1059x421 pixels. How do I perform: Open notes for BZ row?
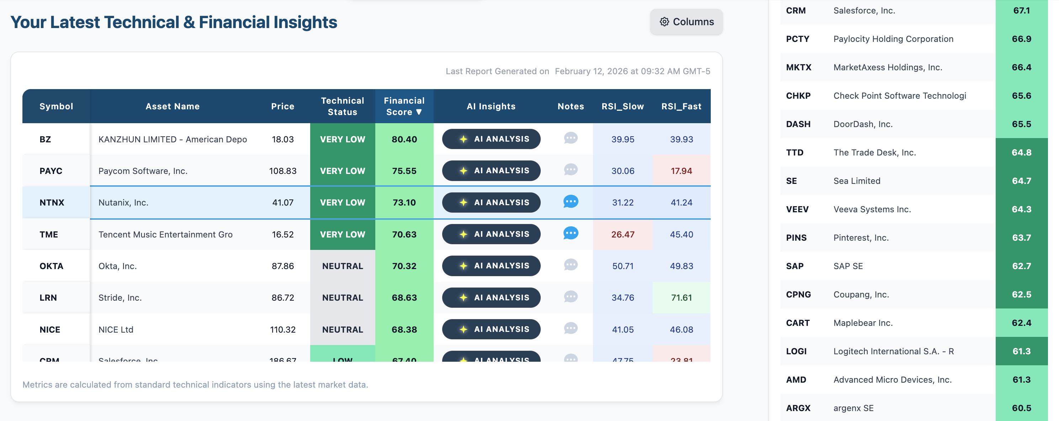(x=570, y=138)
